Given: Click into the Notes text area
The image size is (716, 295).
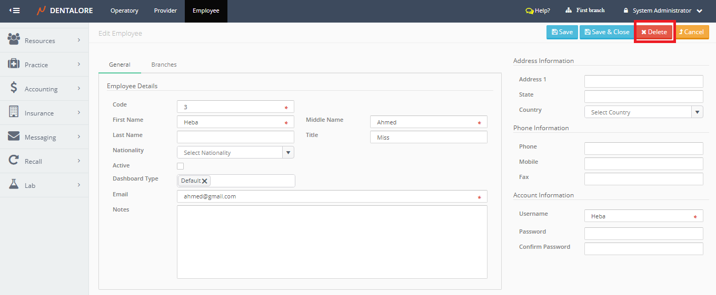Looking at the screenshot, I should coord(332,241).
